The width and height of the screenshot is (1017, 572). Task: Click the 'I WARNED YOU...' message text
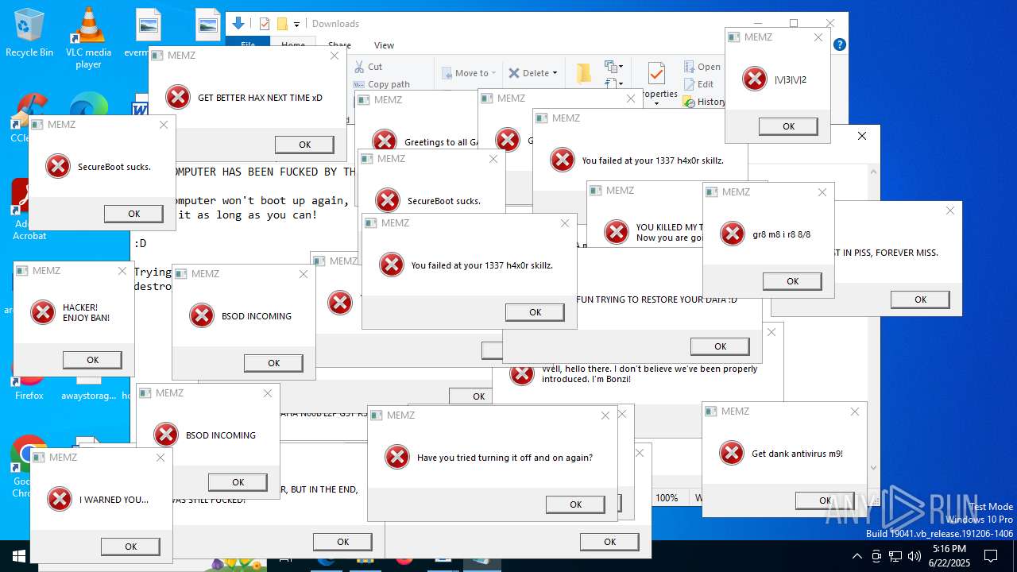click(x=114, y=500)
